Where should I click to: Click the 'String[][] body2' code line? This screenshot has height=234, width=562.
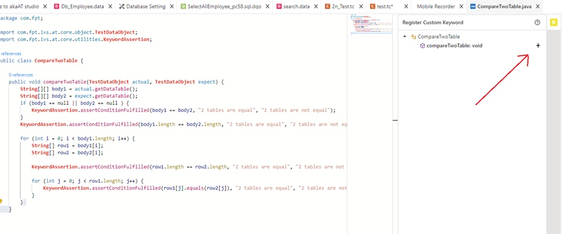(79, 96)
